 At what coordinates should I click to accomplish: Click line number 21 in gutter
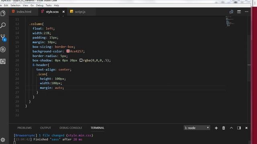coord(17,65)
